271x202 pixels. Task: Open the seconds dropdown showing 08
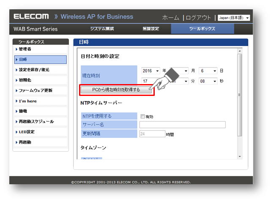coord(208,81)
